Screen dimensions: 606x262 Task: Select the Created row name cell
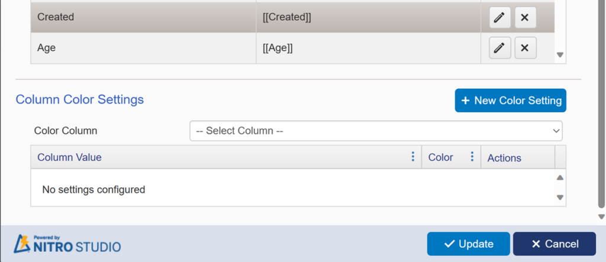[56, 17]
